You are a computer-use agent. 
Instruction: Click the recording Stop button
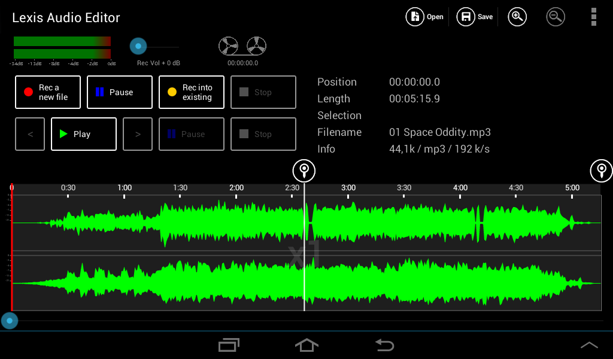click(x=263, y=92)
